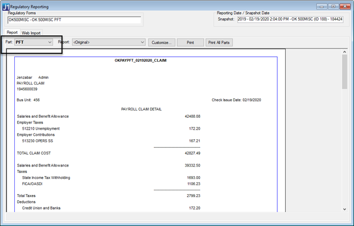This screenshot has width=354, height=226.
Task: Click the Snapshot date field
Action: tap(290, 19)
